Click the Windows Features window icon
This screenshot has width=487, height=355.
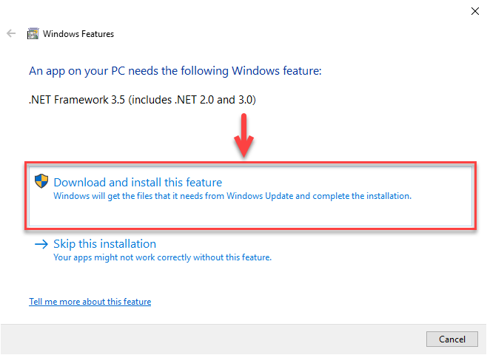(x=33, y=33)
